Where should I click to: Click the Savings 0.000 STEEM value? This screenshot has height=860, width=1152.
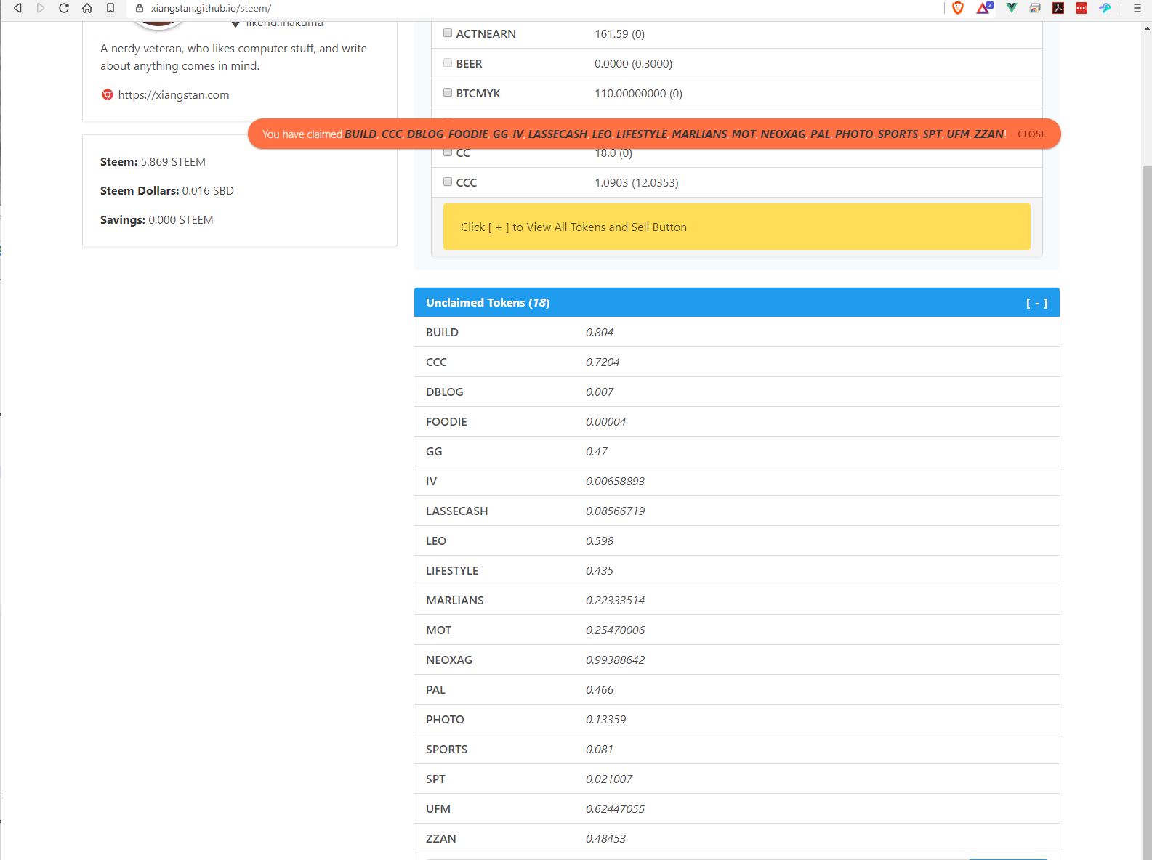181,219
